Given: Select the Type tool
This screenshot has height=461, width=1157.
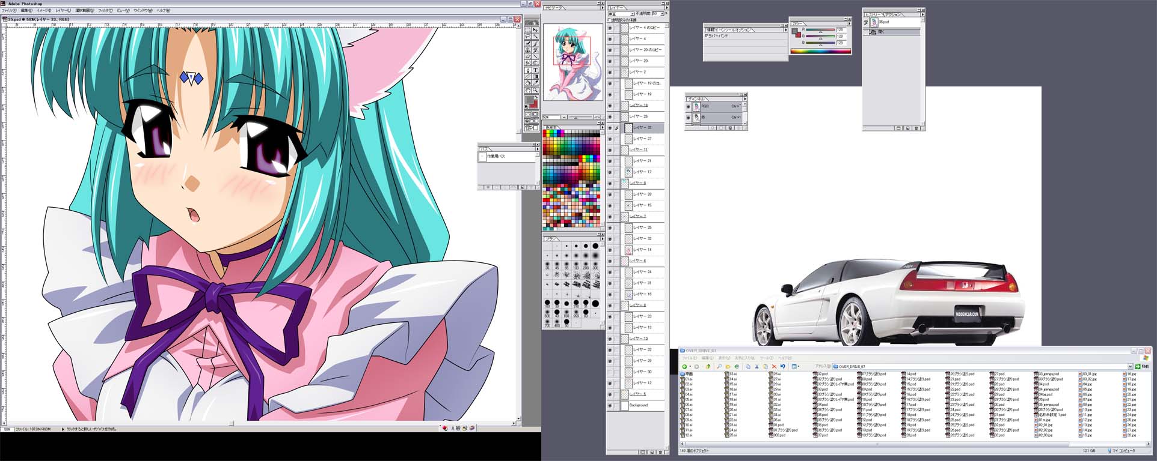Looking at the screenshot, I should pos(535,70).
